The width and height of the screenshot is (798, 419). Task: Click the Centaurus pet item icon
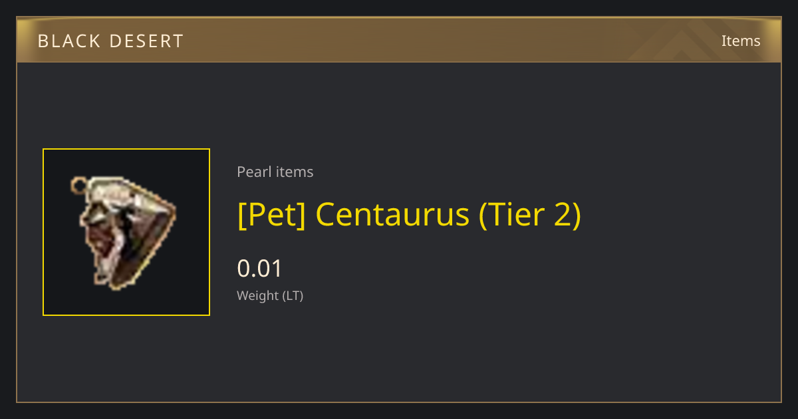tap(125, 232)
